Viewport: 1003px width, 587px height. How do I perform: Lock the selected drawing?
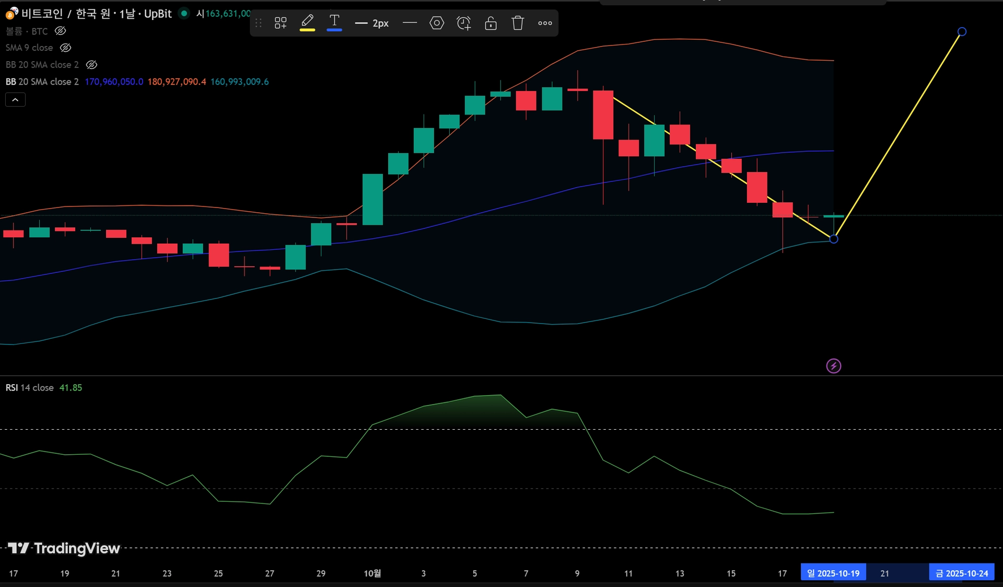click(x=491, y=23)
